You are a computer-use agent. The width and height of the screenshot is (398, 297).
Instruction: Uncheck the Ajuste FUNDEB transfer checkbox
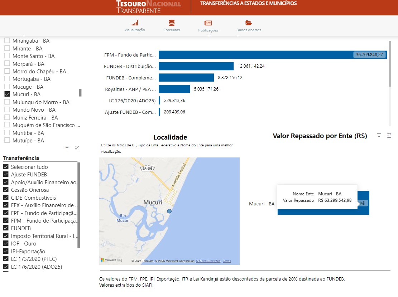6,175
